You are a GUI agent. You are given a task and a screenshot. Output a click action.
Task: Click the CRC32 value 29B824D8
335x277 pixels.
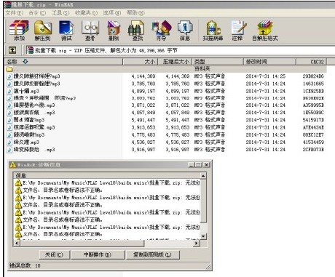coord(313,76)
